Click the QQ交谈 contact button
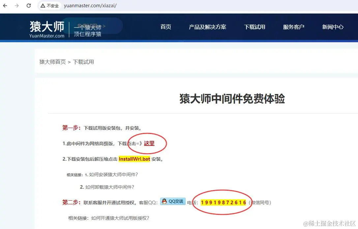Image resolution: width=358 pixels, height=229 pixels. pos(173,202)
